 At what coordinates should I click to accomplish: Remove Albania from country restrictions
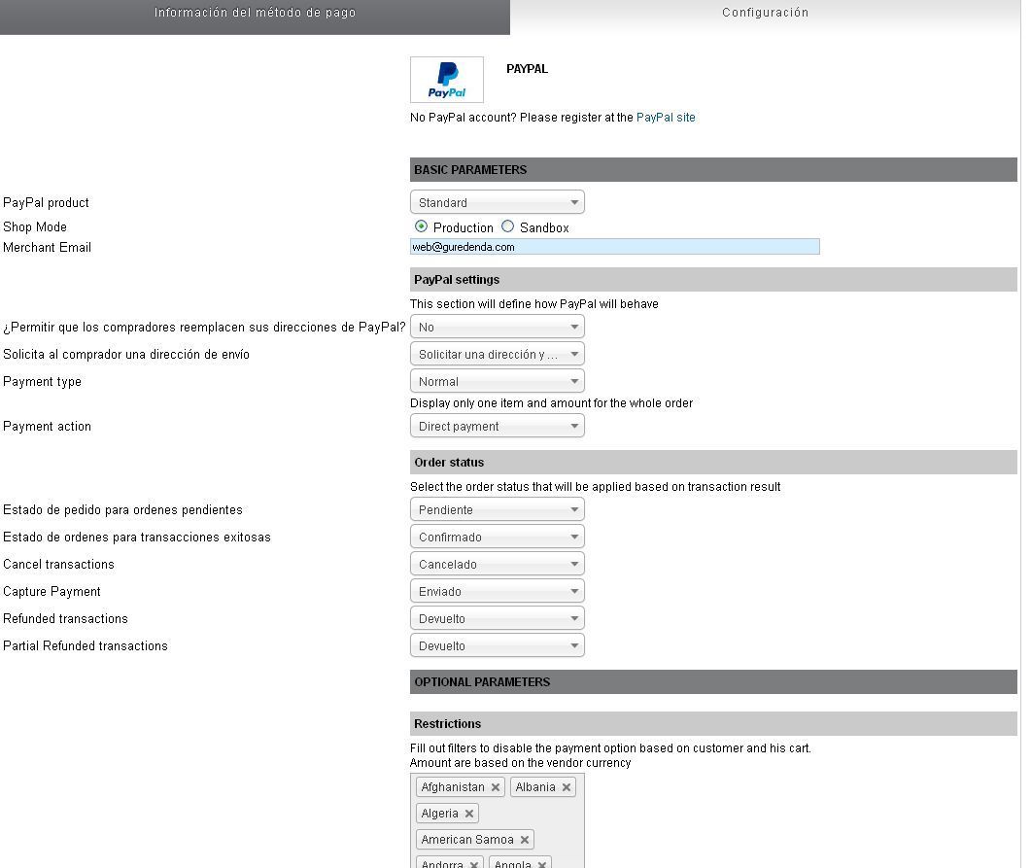coord(567,787)
